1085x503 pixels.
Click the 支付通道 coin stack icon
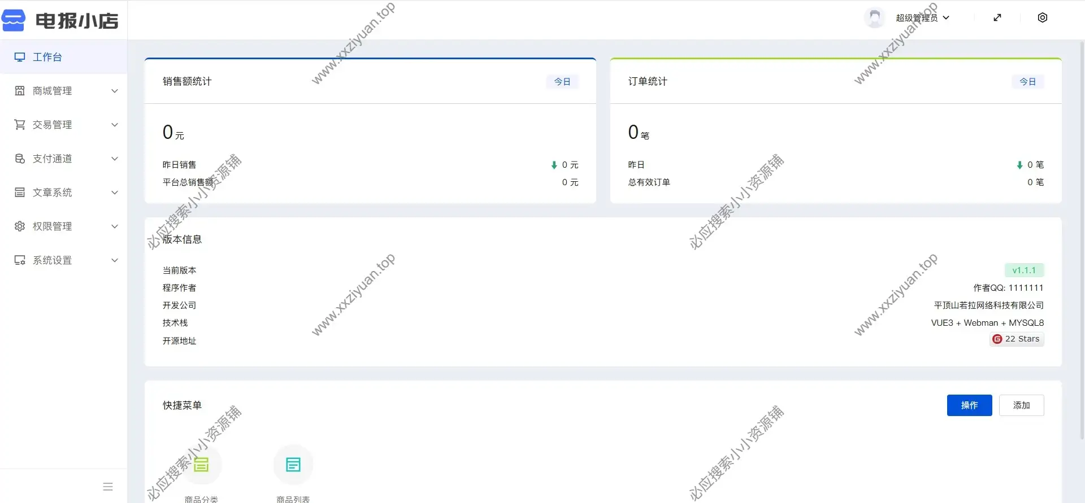20,159
